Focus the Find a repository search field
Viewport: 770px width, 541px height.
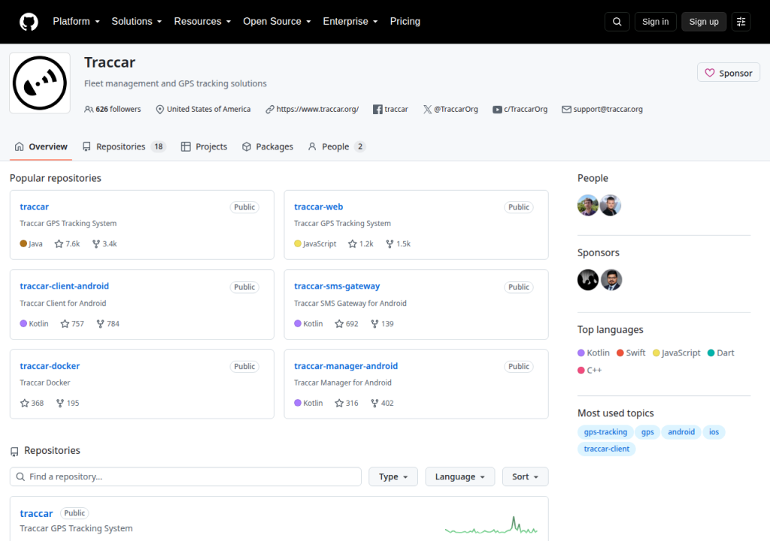tap(186, 476)
